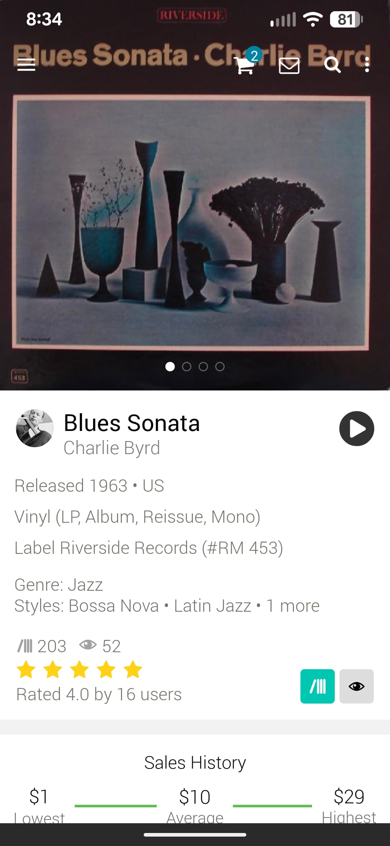The image size is (390, 846).
Task: Open the Charlie Byrd artist avatar
Action: pyautogui.click(x=35, y=428)
